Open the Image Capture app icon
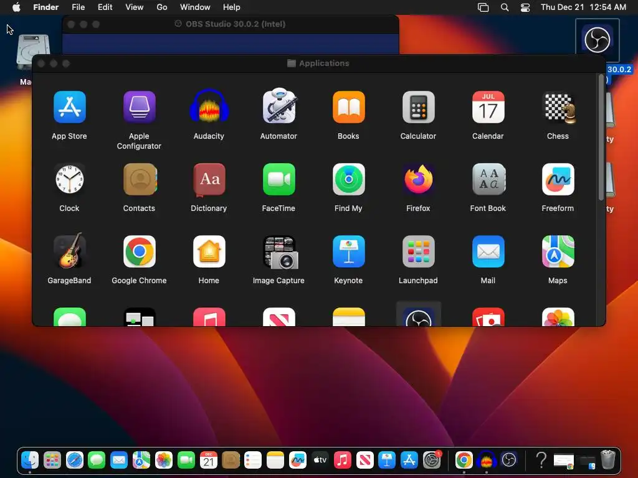 (281, 252)
